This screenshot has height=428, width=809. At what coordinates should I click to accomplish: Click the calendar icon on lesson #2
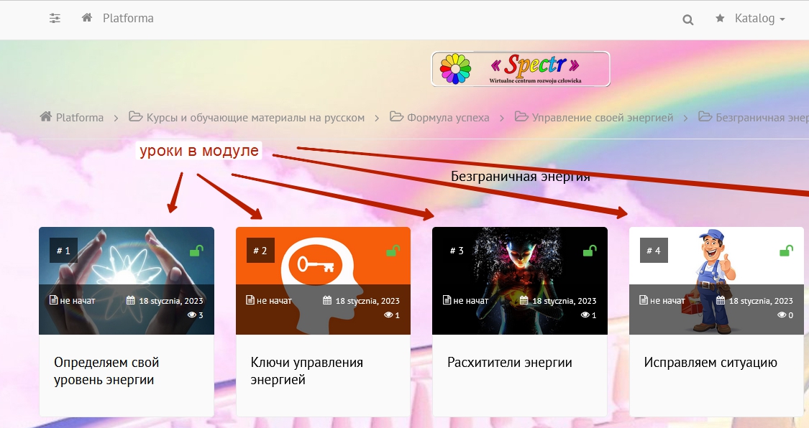[327, 300]
